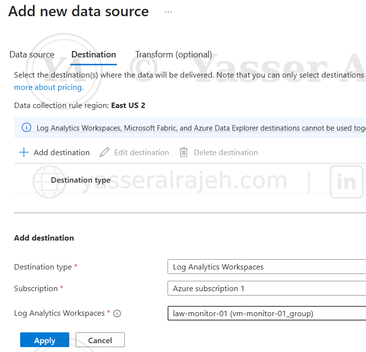
Task: Open the Destination type dropdown
Action: tap(267, 267)
